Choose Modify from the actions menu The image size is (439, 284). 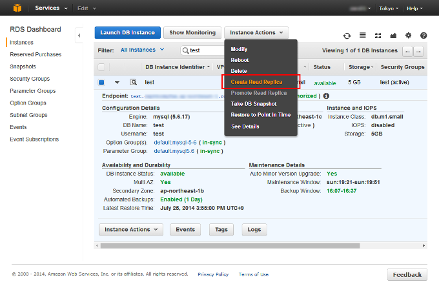pyautogui.click(x=239, y=49)
